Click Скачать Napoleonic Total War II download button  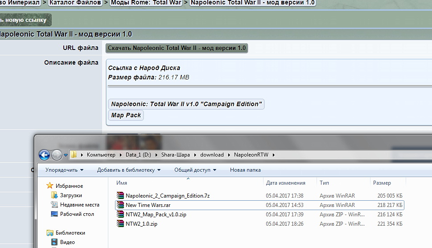(177, 48)
